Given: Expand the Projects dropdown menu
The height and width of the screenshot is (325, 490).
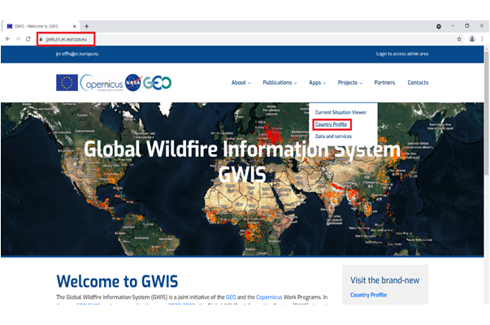Looking at the screenshot, I should 350,83.
